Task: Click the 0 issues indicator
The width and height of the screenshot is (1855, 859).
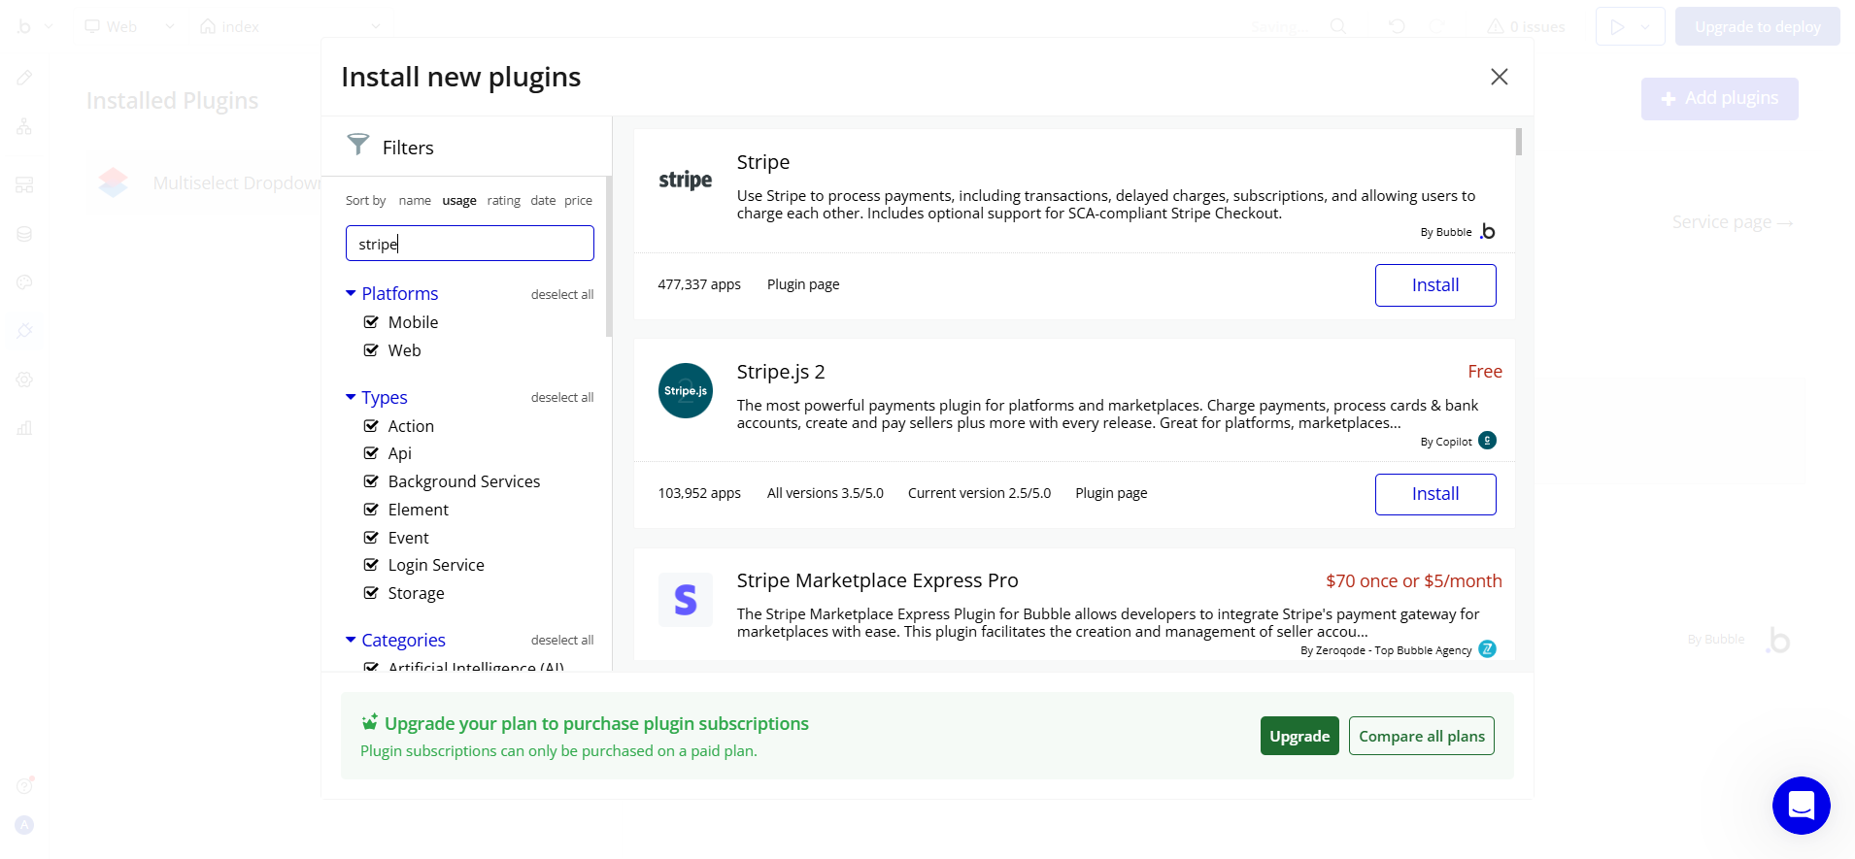Action: (x=1526, y=26)
